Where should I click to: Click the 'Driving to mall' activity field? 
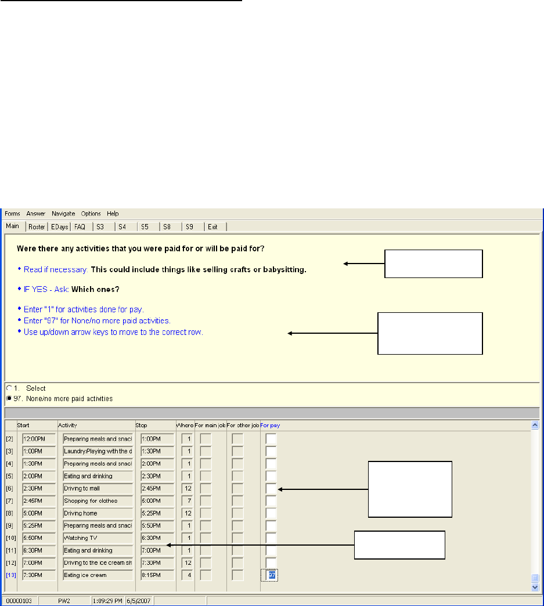[x=98, y=489]
